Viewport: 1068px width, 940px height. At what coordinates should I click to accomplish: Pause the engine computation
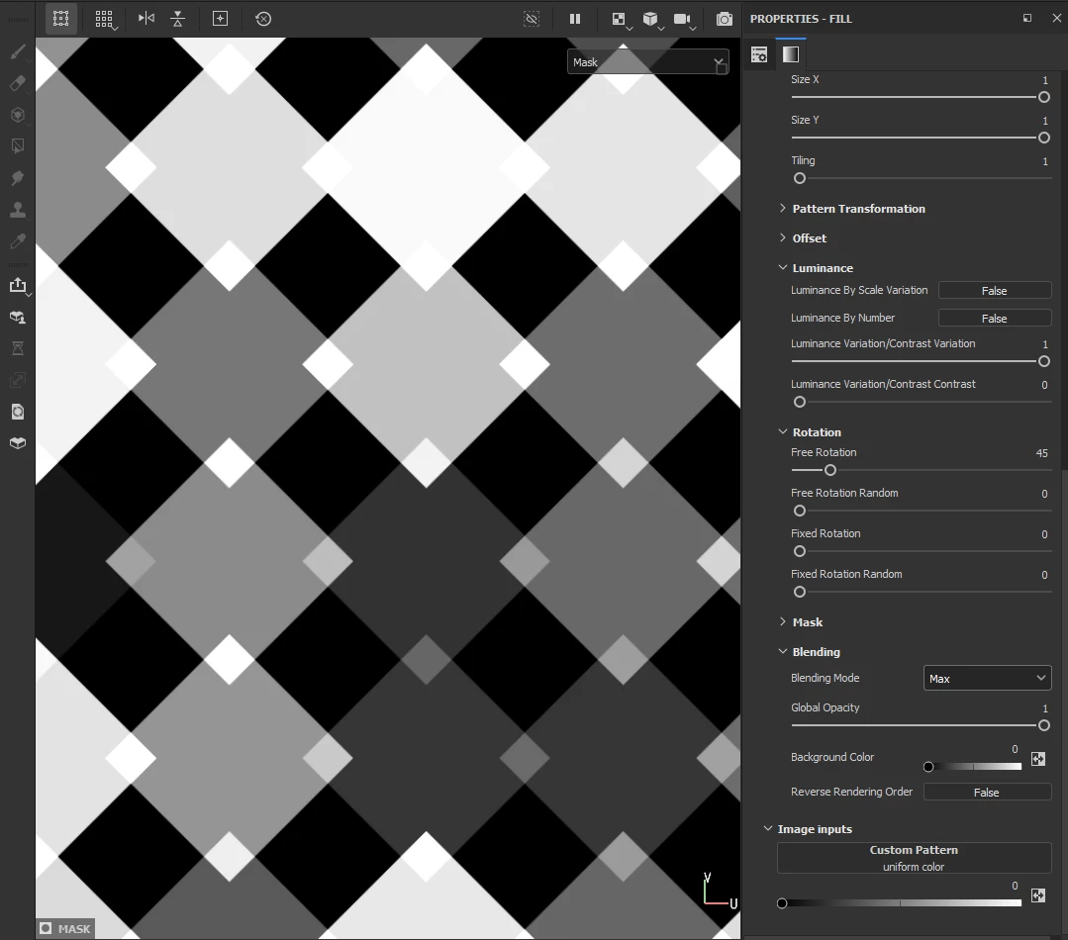[575, 19]
